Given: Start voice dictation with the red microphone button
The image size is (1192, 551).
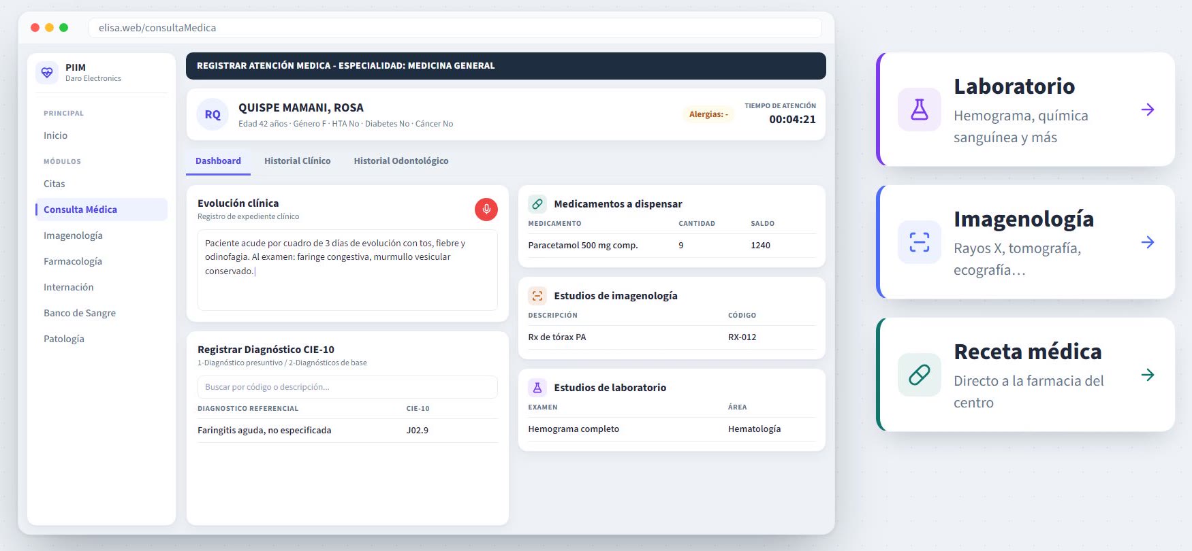Looking at the screenshot, I should [x=486, y=210].
